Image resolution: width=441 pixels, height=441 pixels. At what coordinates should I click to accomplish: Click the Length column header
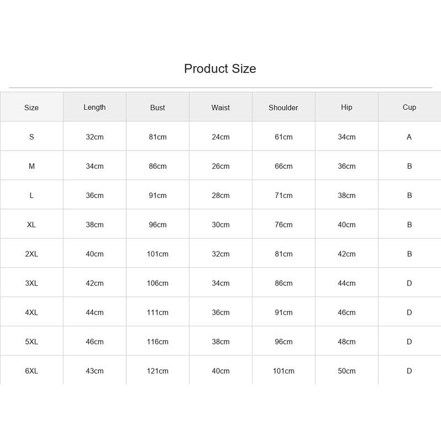point(94,107)
